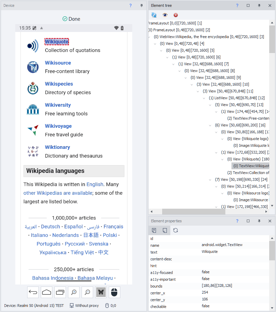
Task: Click the Back navigation button under the device
Action: pos(33,292)
